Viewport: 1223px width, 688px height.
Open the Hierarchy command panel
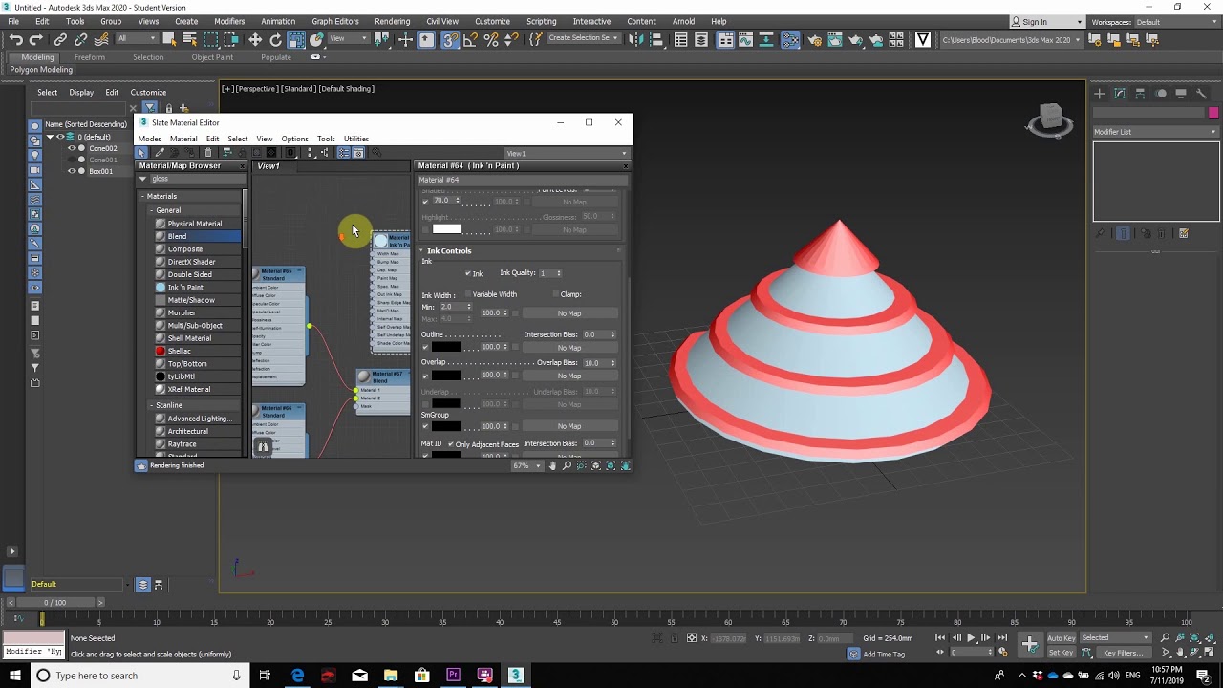(1140, 93)
